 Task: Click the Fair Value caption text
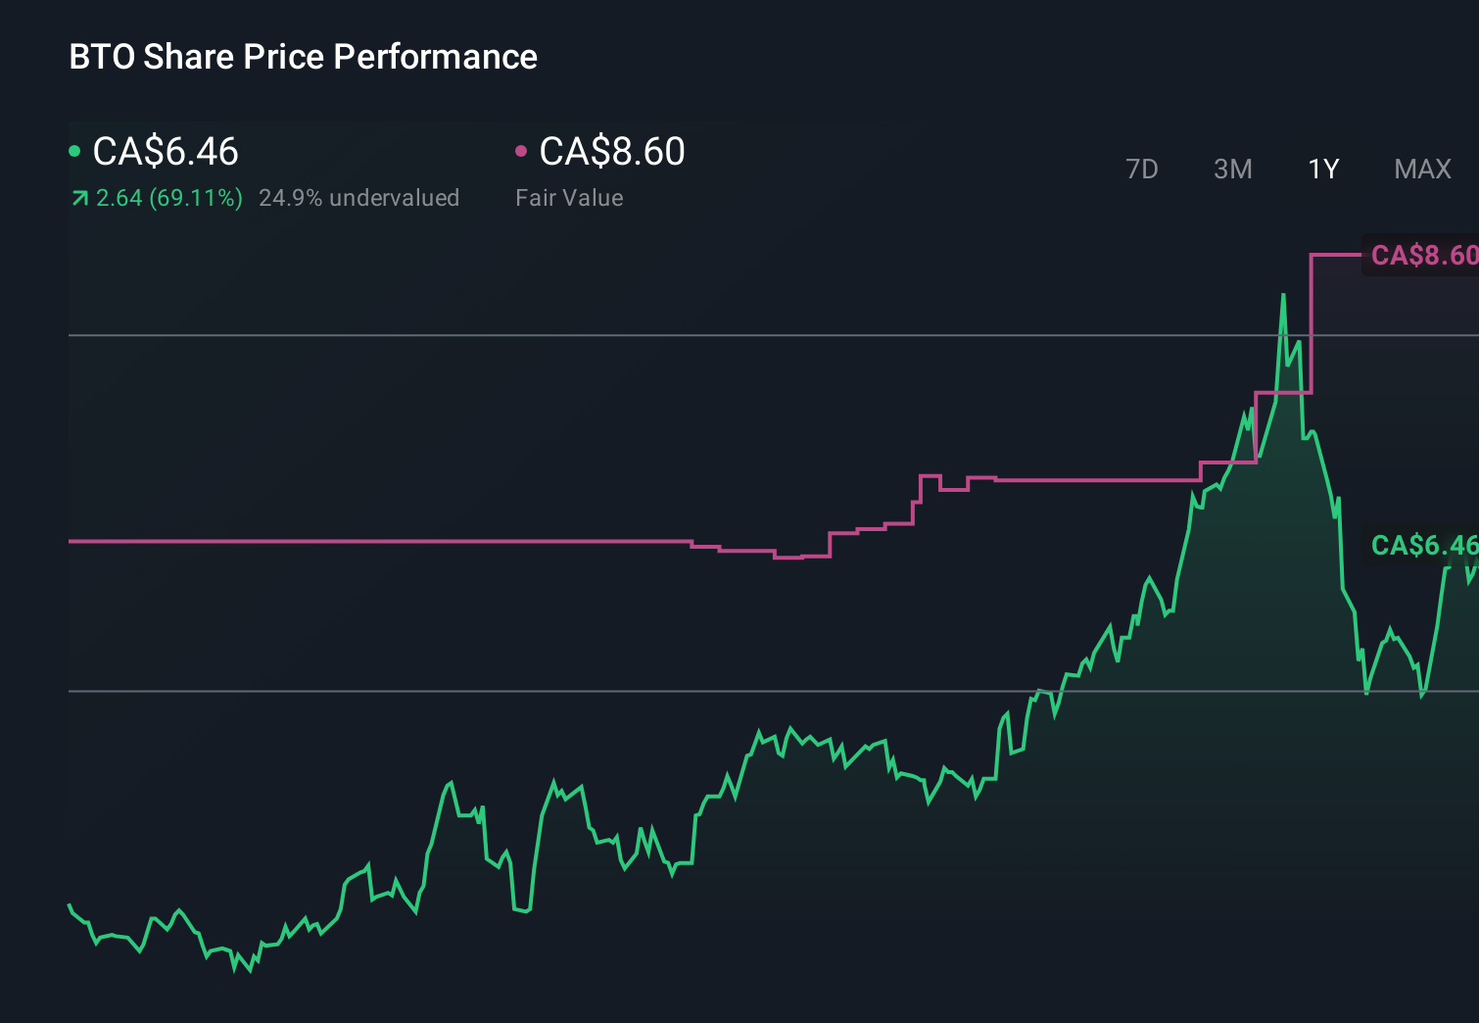click(x=568, y=198)
